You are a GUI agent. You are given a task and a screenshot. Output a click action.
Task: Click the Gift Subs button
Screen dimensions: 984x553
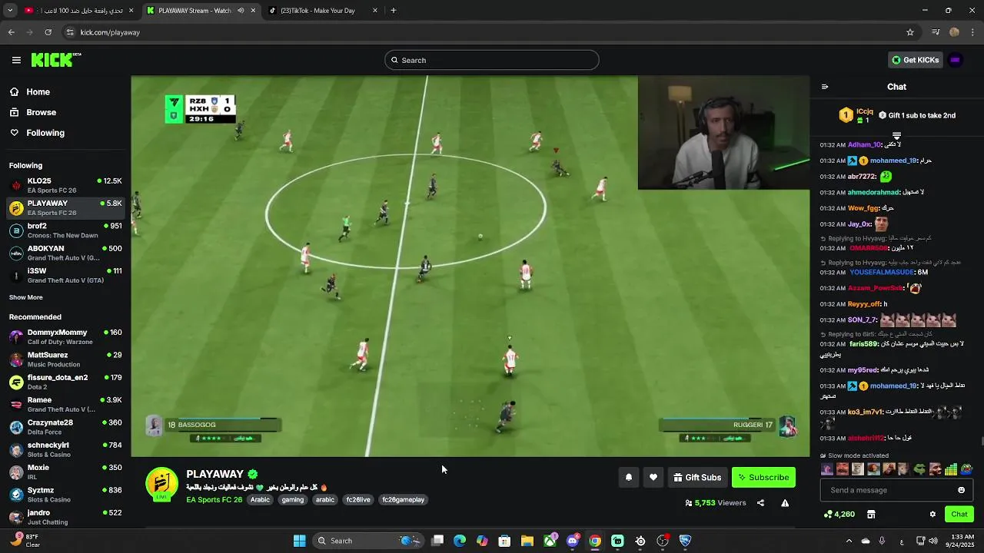click(697, 477)
